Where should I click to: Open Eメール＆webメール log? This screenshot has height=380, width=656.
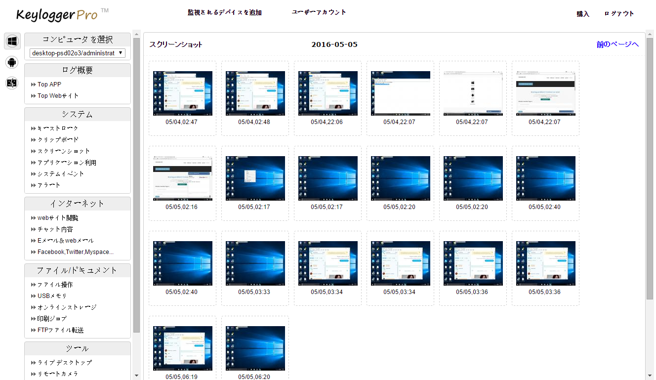(65, 241)
